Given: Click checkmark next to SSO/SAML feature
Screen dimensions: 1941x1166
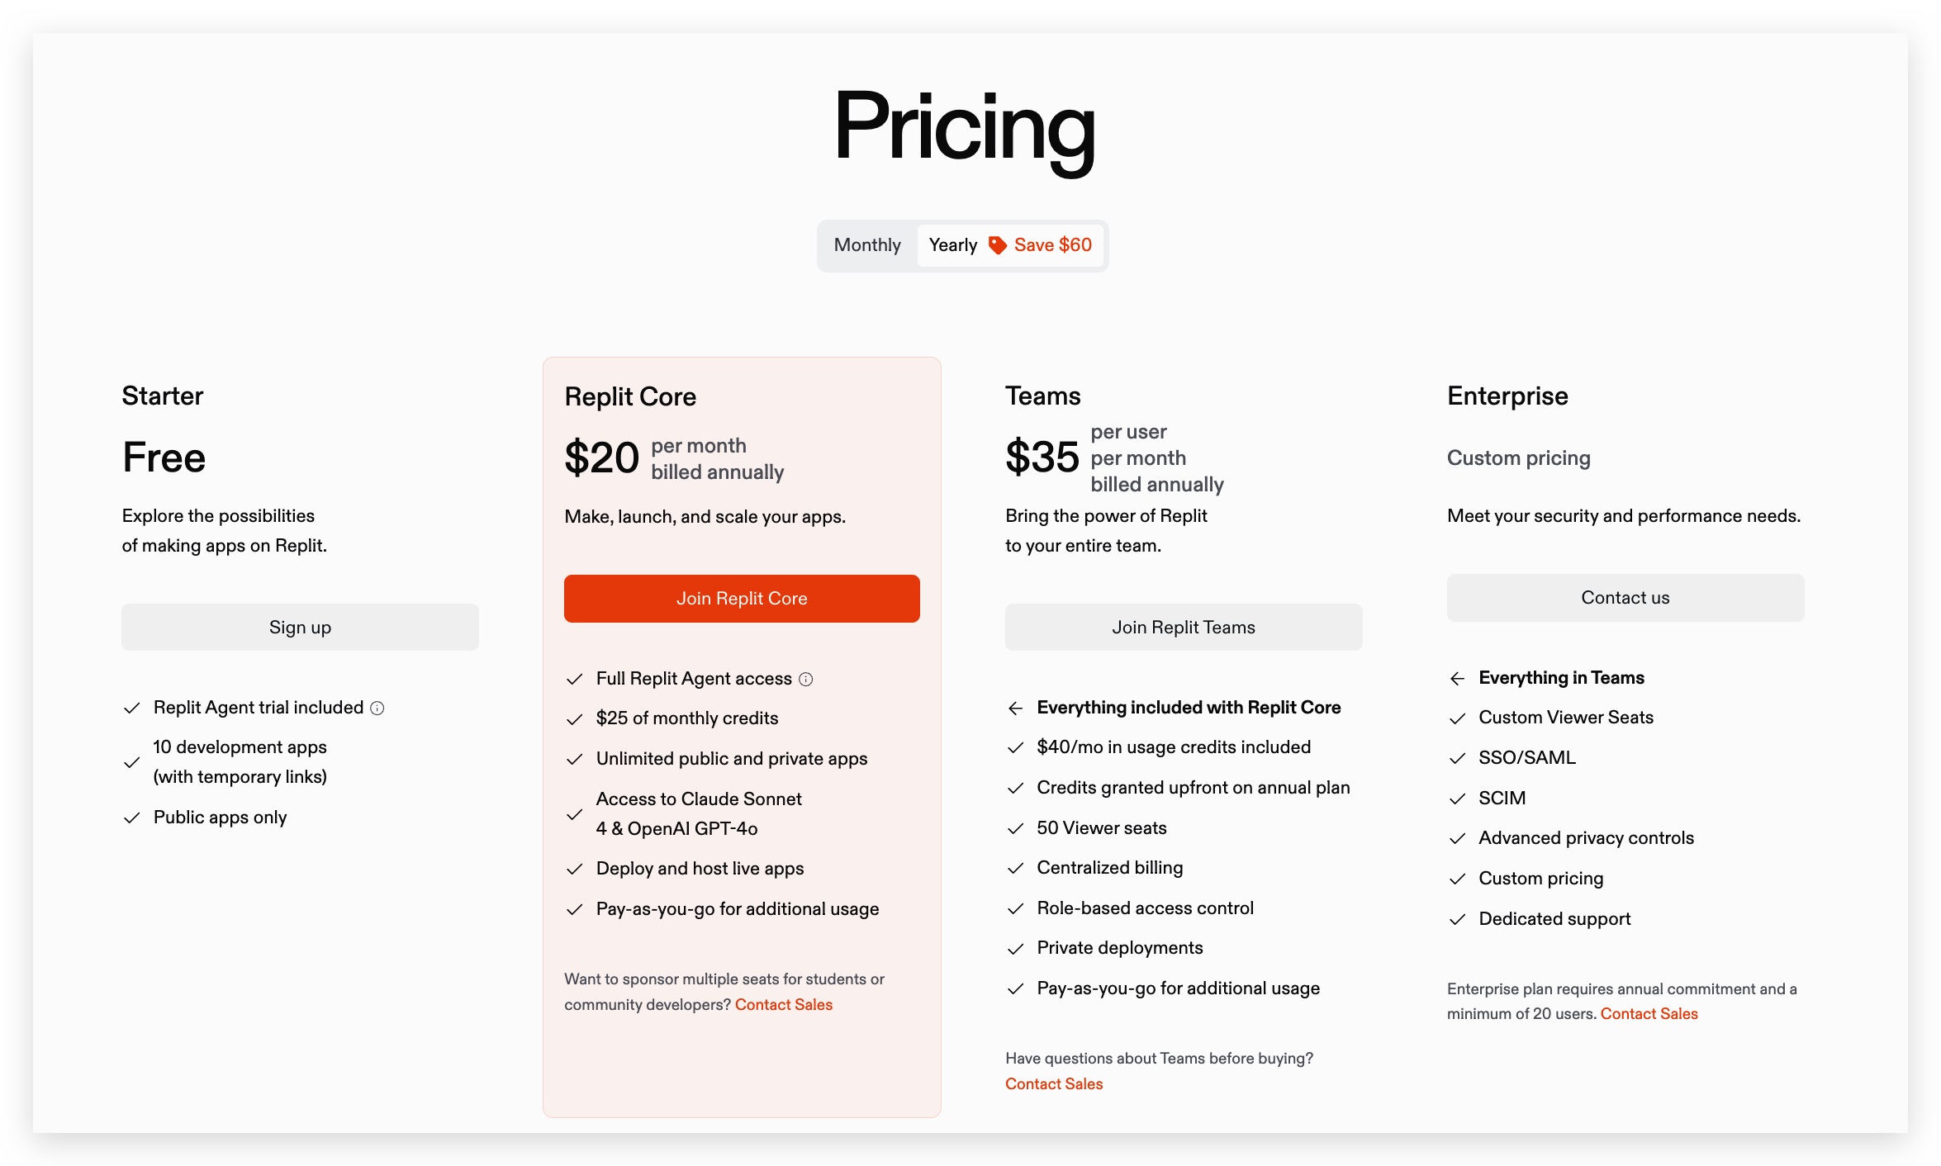Looking at the screenshot, I should point(1457,758).
